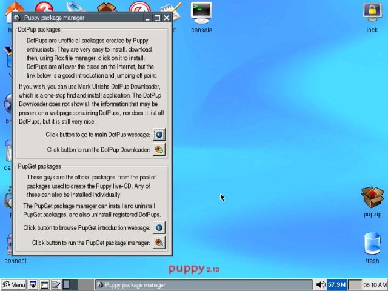
Task: Close the Puppy package manager window
Action: click(x=167, y=18)
